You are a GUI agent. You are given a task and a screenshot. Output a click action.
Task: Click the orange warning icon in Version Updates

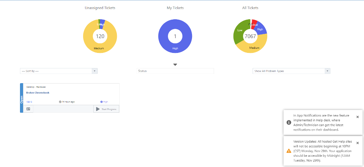tap(289, 151)
